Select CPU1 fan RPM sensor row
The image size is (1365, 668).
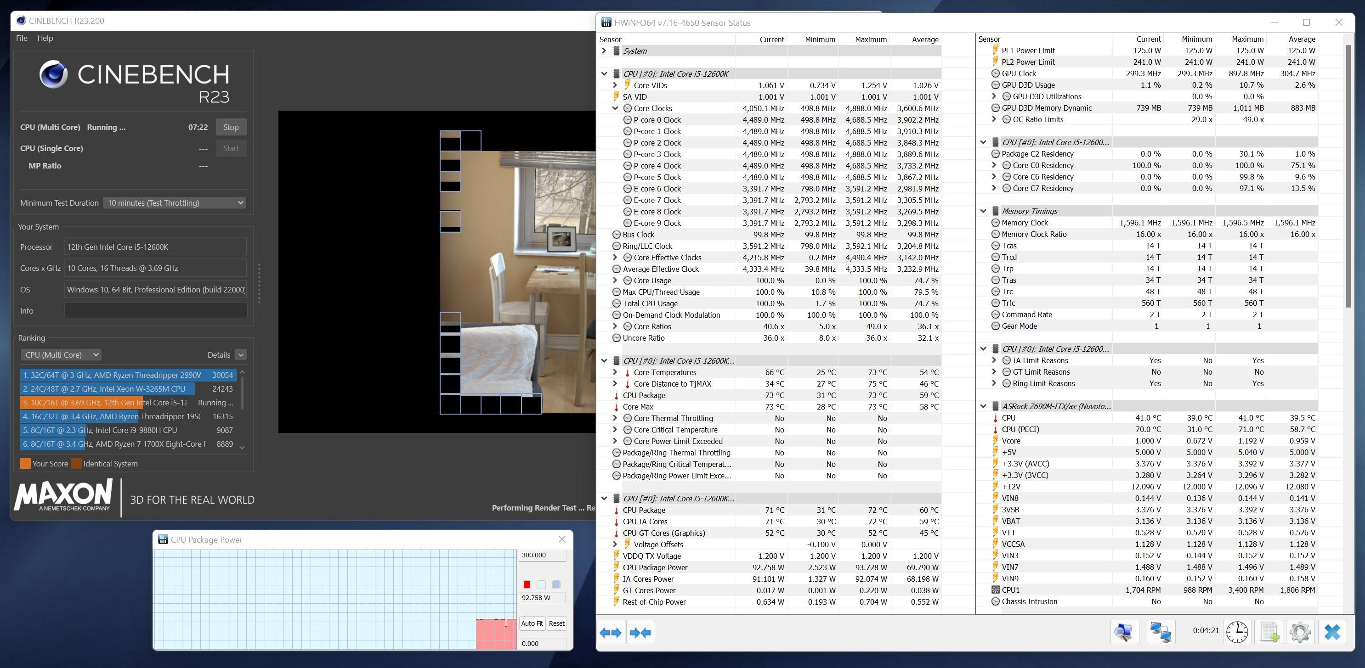pos(1148,589)
